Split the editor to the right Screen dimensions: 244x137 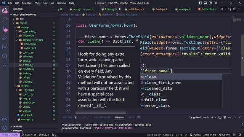click(235, 9)
